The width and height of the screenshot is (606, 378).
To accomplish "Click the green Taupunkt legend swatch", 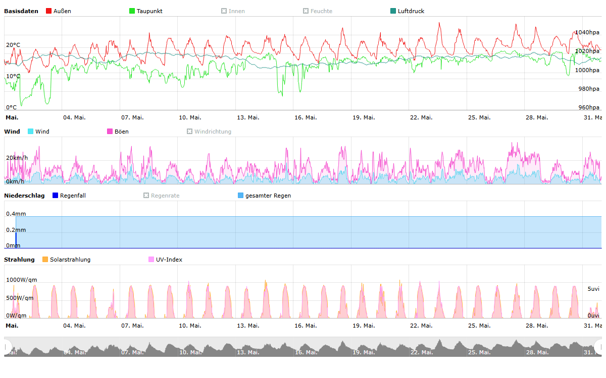I will (x=132, y=11).
